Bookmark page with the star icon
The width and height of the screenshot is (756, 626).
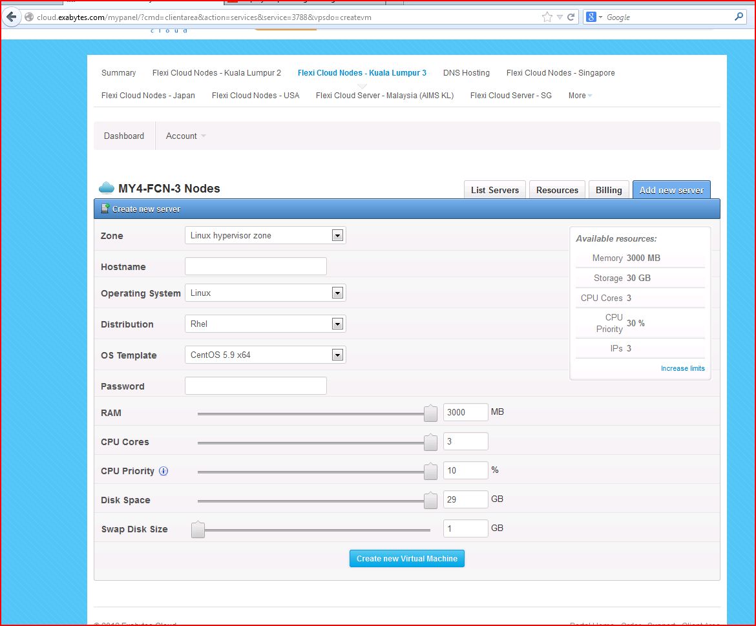[x=547, y=17]
